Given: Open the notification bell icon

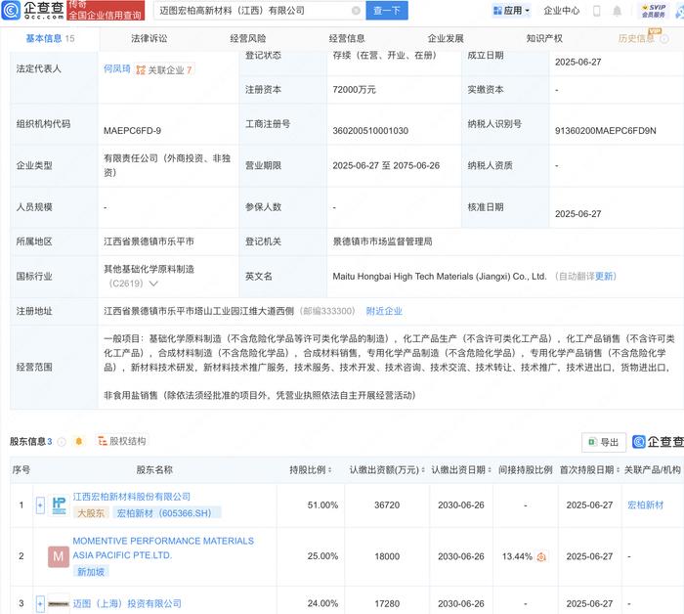Looking at the screenshot, I should 617,11.
